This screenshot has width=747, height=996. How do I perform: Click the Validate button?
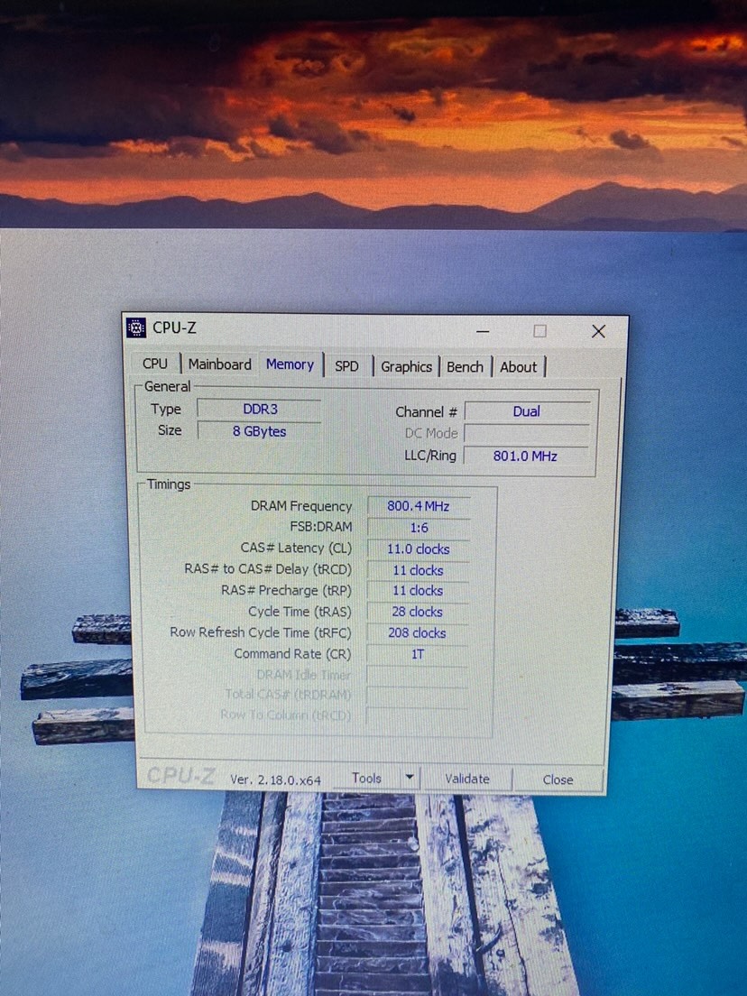pos(467,779)
